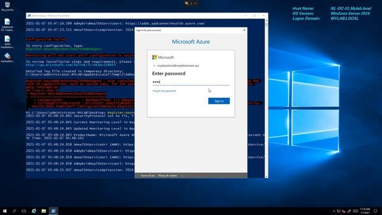This screenshot has width=382, height=215.
Task: Click the Microsoft logo in sign-in card
Action: (x=163, y=57)
